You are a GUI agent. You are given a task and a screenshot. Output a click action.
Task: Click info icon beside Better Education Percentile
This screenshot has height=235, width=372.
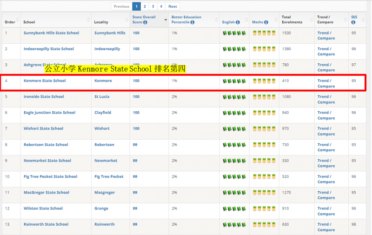[193, 22]
